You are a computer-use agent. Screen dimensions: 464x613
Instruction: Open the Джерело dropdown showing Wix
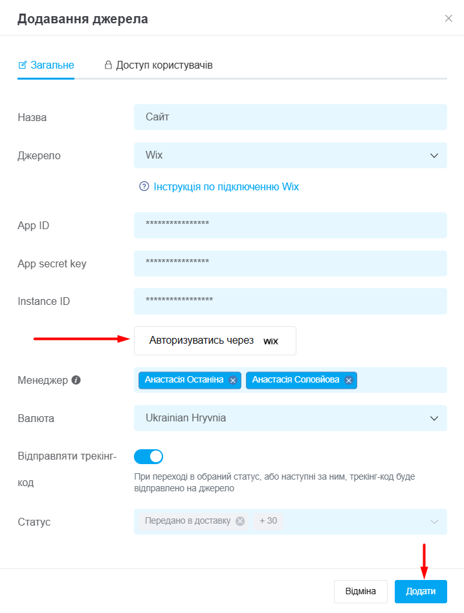pyautogui.click(x=290, y=155)
